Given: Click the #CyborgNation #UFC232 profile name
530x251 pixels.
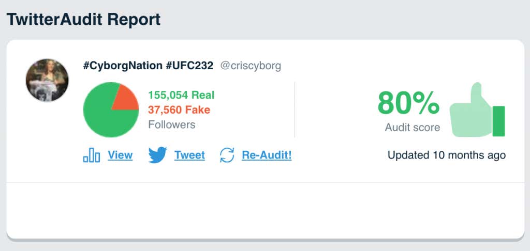Looking at the screenshot, I should 148,66.
